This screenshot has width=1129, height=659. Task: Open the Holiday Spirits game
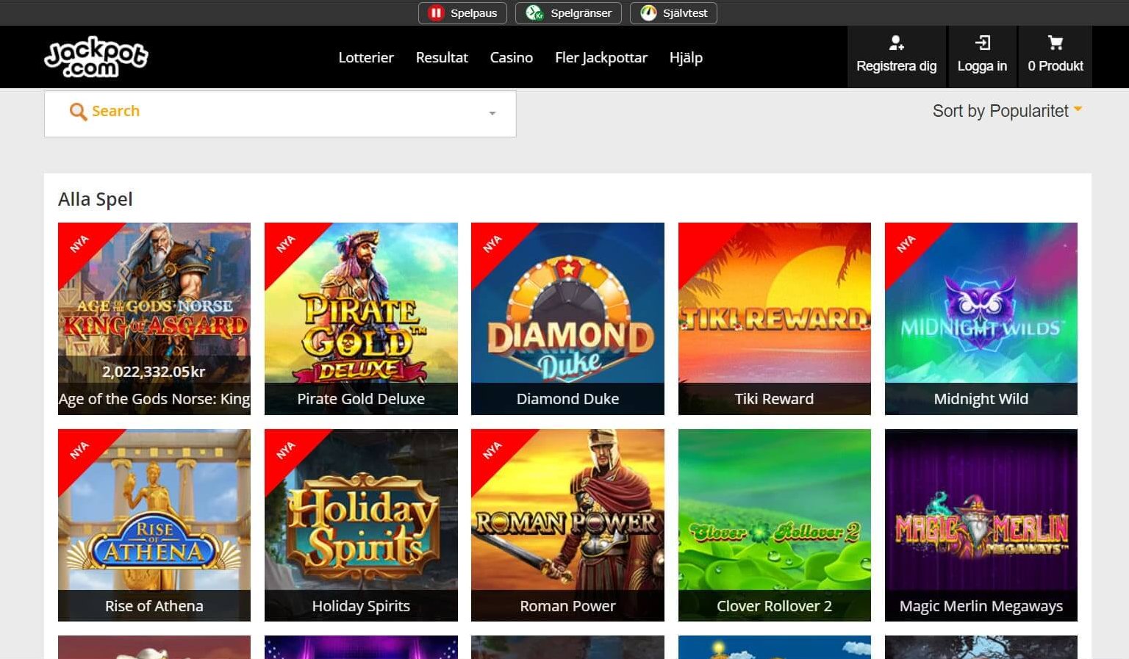coord(361,525)
